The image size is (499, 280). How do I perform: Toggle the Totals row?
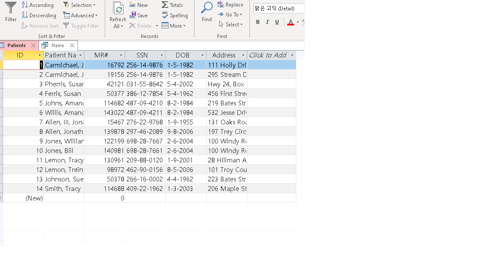click(x=172, y=5)
